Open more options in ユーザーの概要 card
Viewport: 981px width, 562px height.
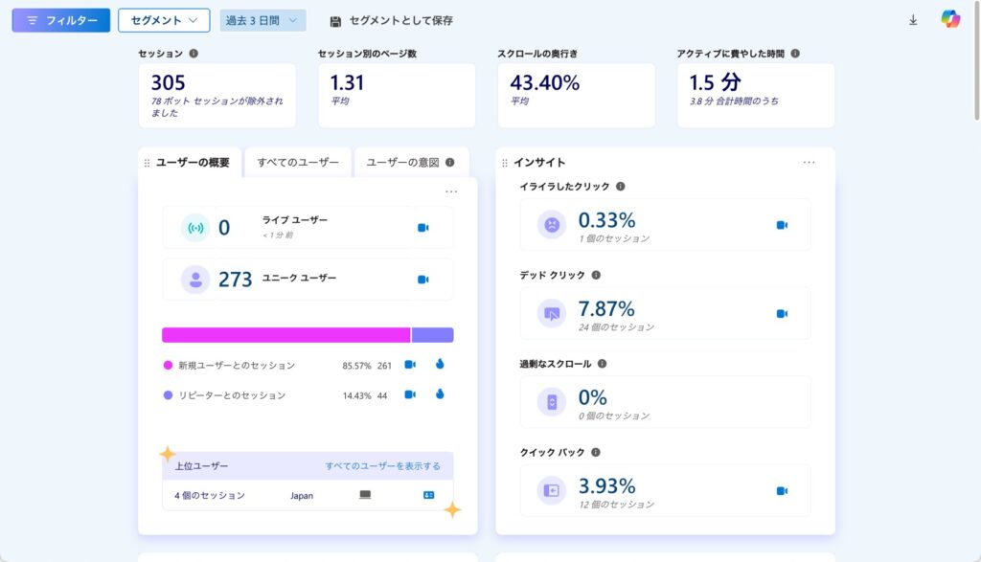coord(451,191)
